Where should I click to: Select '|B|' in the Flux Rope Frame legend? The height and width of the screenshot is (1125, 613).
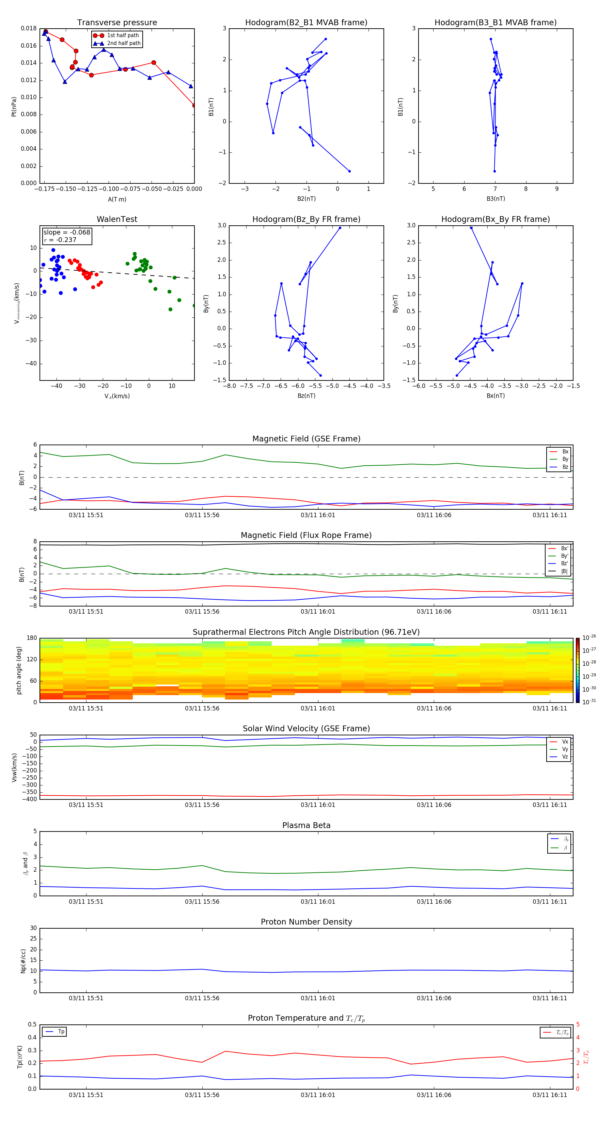point(559,571)
